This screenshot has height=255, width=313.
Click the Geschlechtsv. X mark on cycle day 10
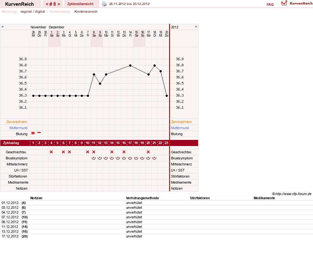point(88,152)
